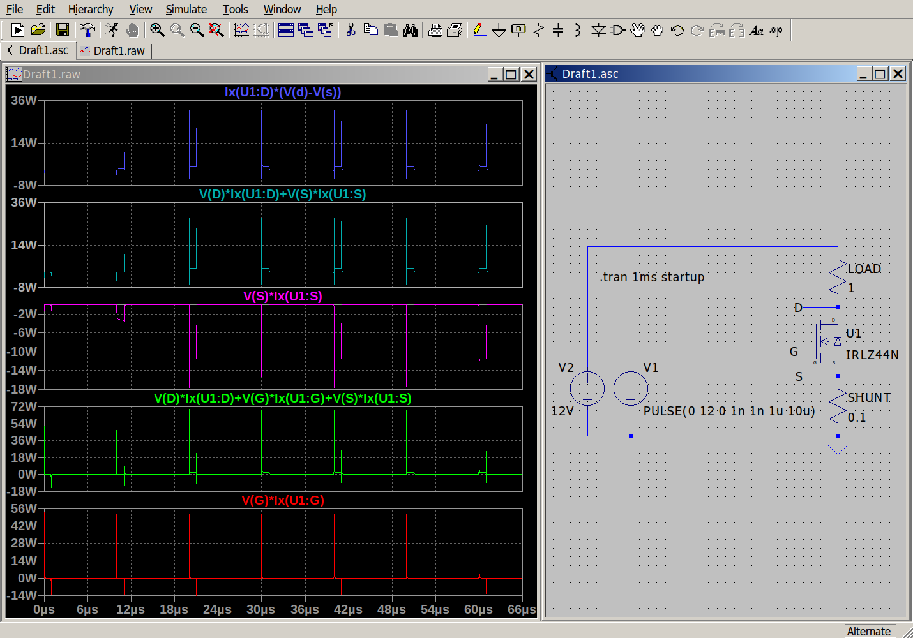
Task: Open Find with the binoculars icon
Action: tap(411, 30)
